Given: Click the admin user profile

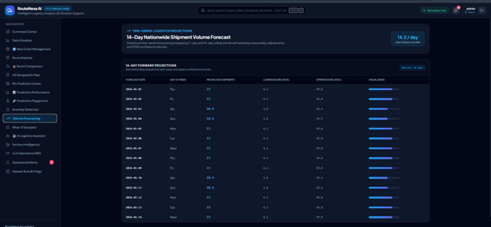Looking at the screenshot, I should point(470,10).
